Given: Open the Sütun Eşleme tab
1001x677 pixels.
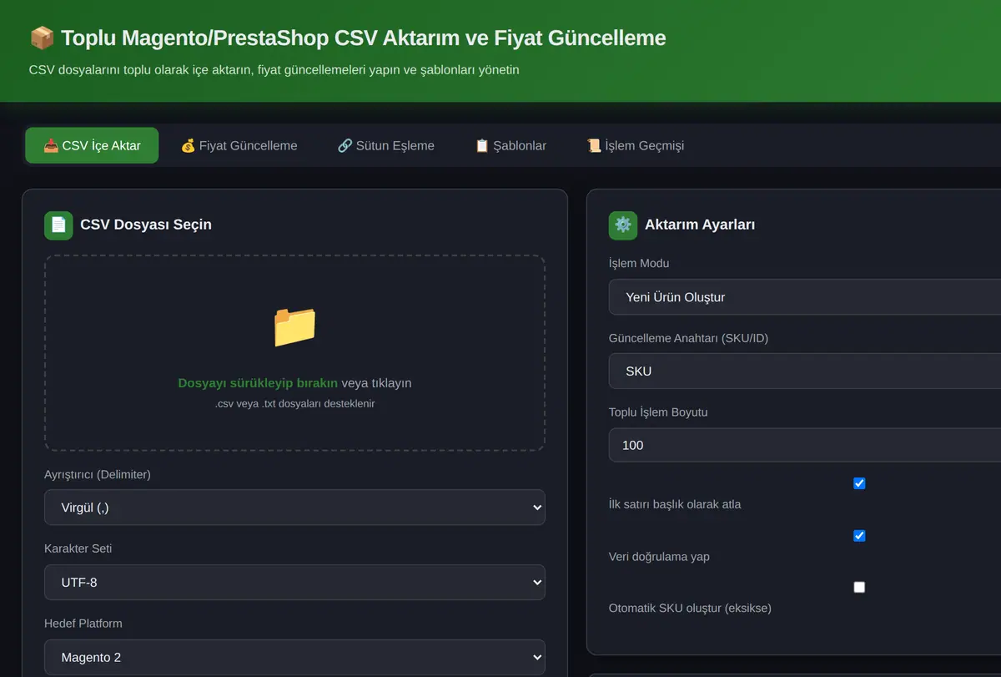Looking at the screenshot, I should pos(385,145).
